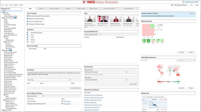201x112 pixels.
Task: Click the Loss-Gain color scale bar
Action: pos(169,82)
